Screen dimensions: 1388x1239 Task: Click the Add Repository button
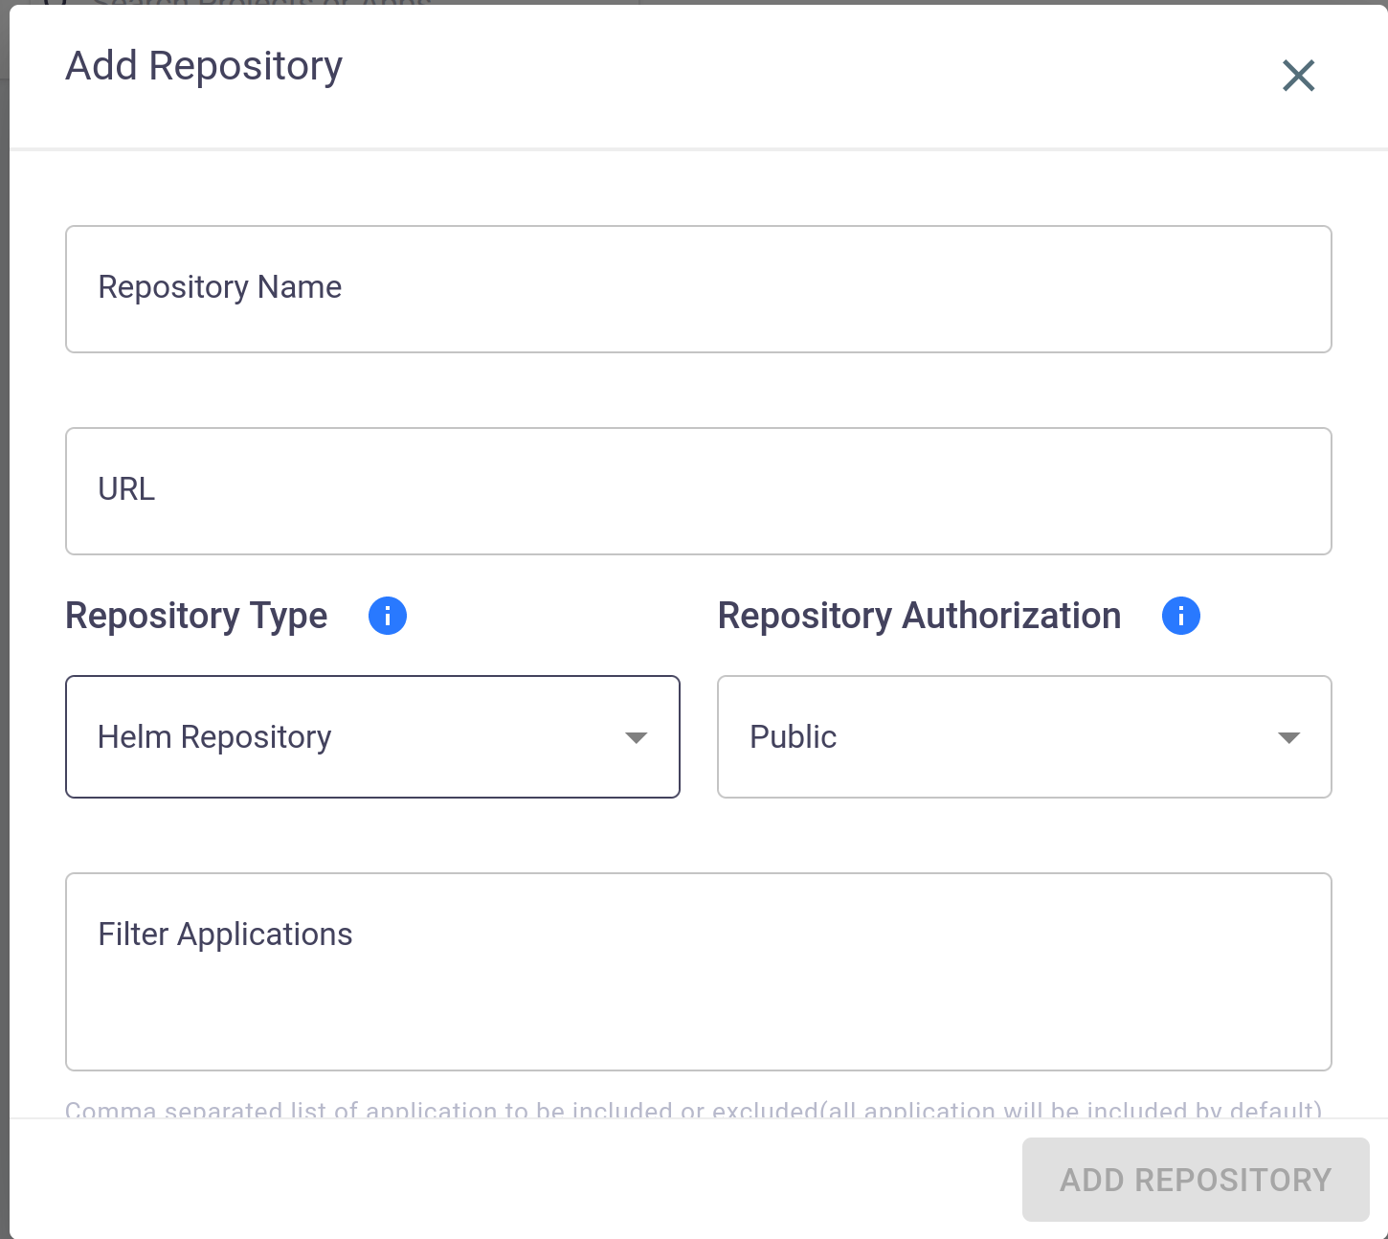[x=1196, y=1180]
